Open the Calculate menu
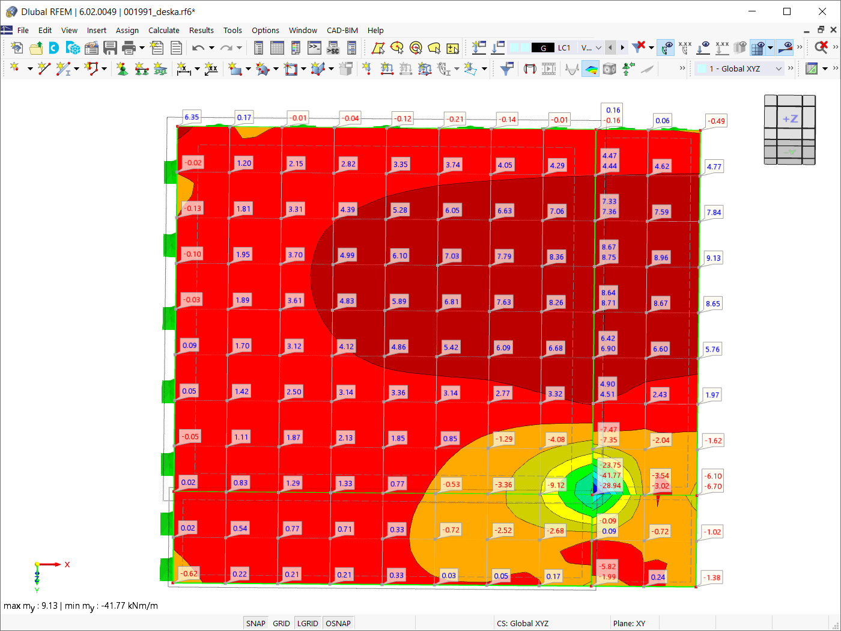The image size is (841, 631). click(x=164, y=30)
